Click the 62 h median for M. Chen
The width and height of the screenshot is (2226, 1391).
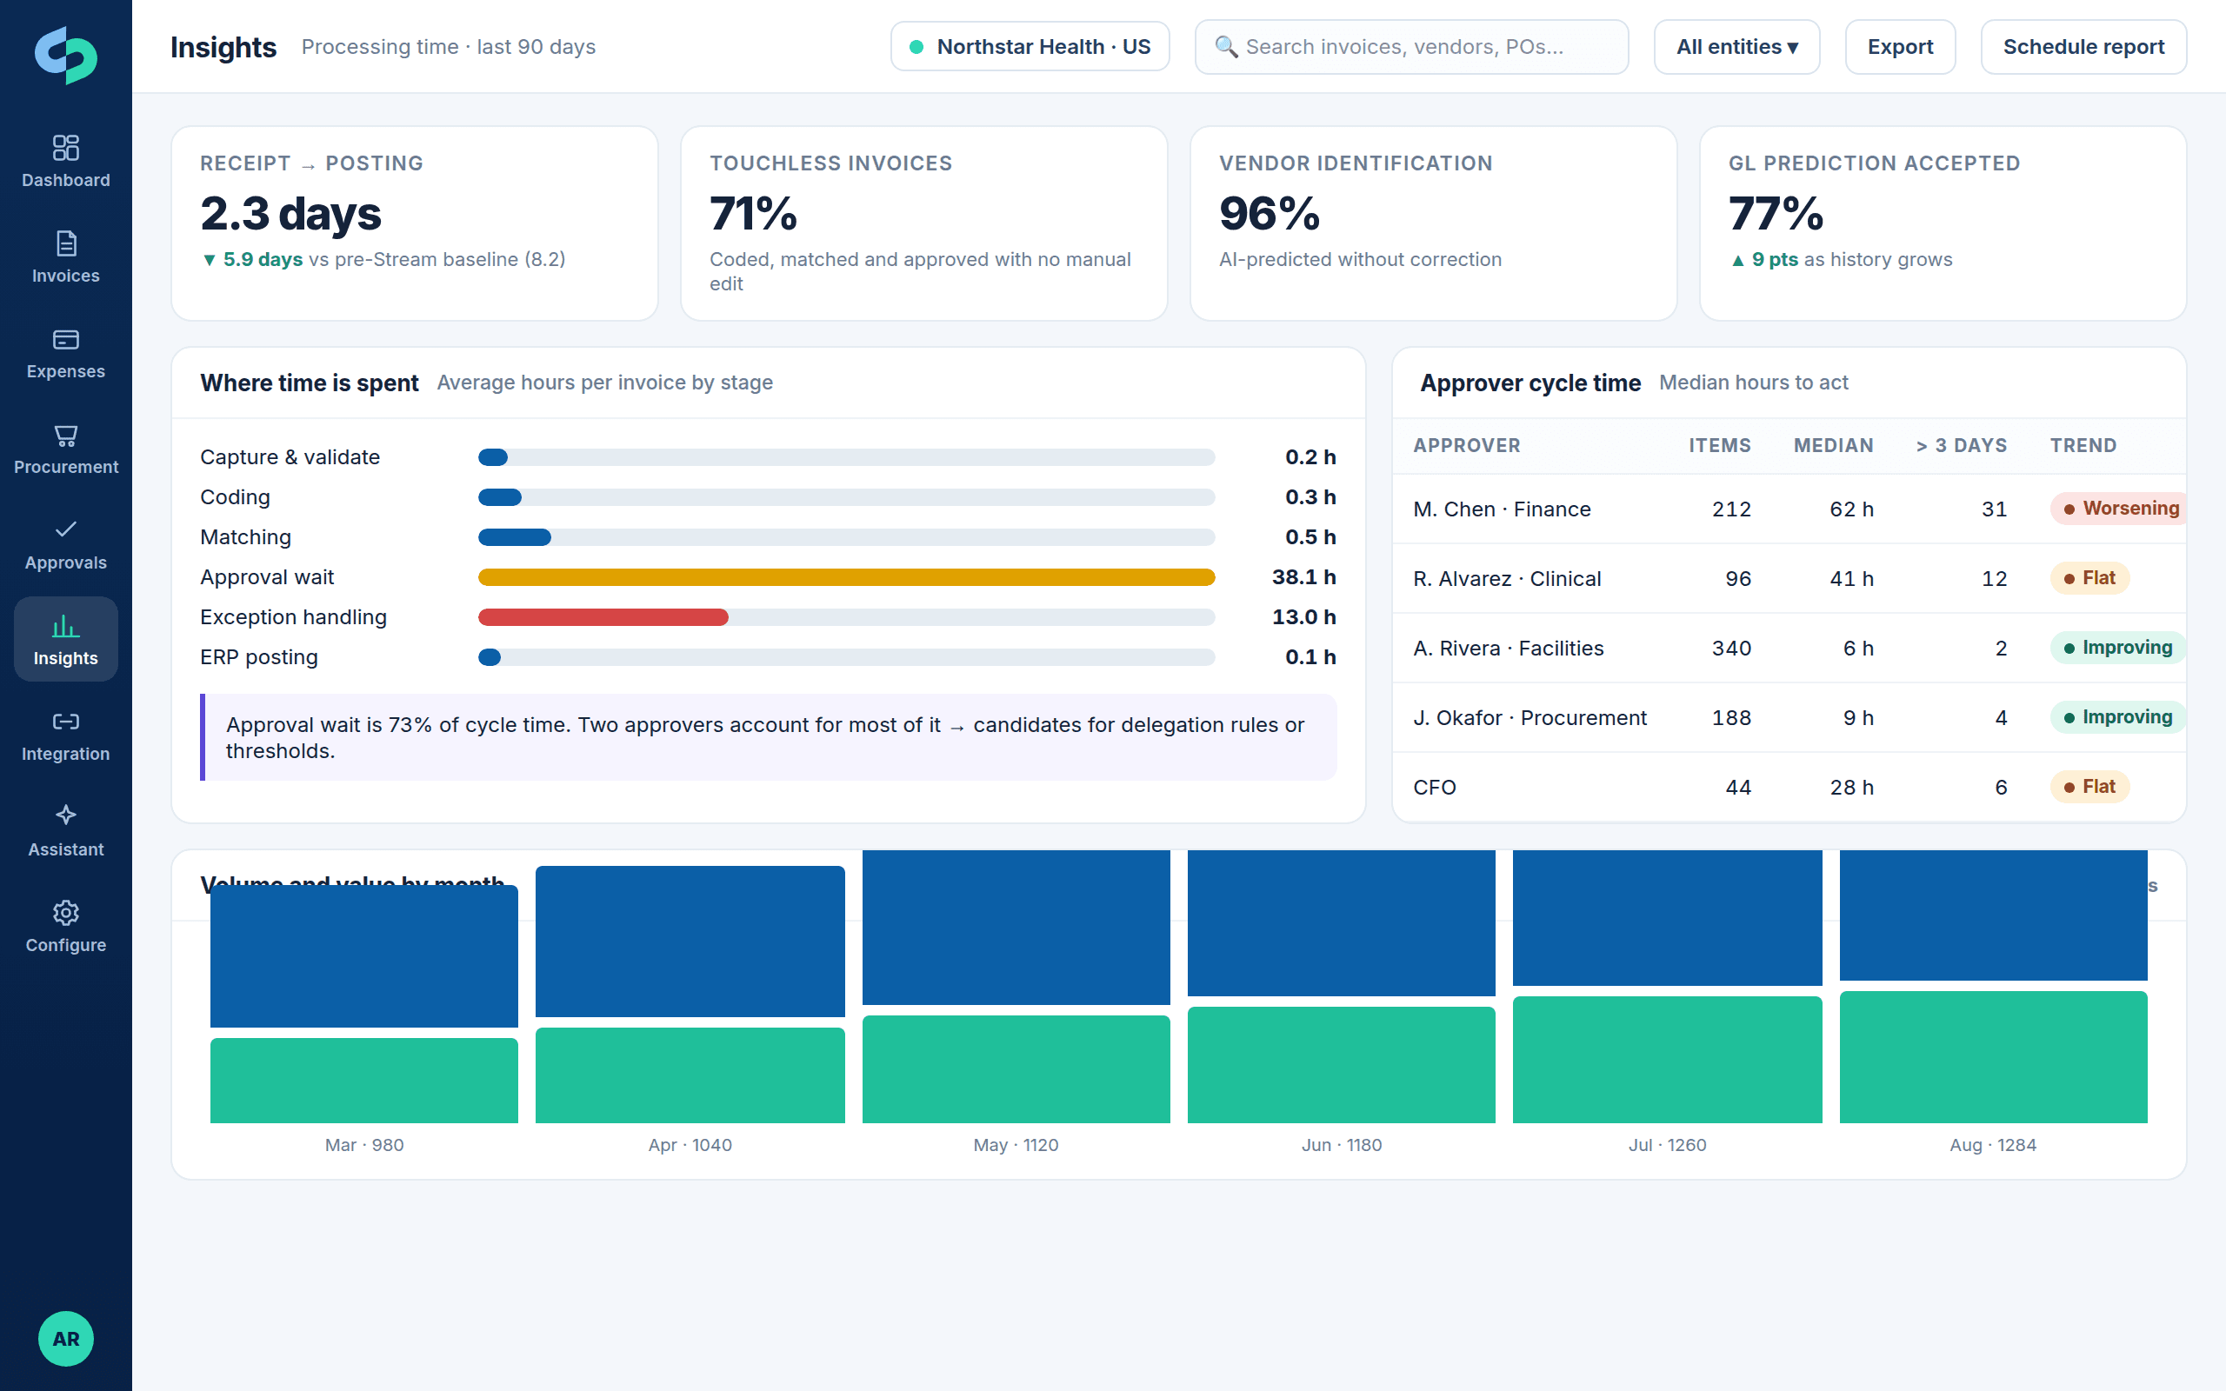[x=1850, y=509]
